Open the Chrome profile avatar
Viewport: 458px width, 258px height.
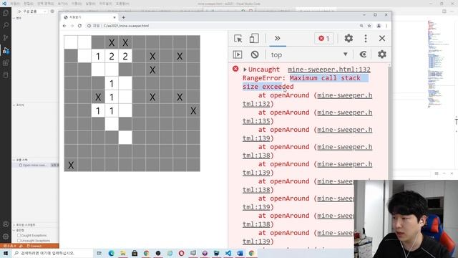pos(379,26)
